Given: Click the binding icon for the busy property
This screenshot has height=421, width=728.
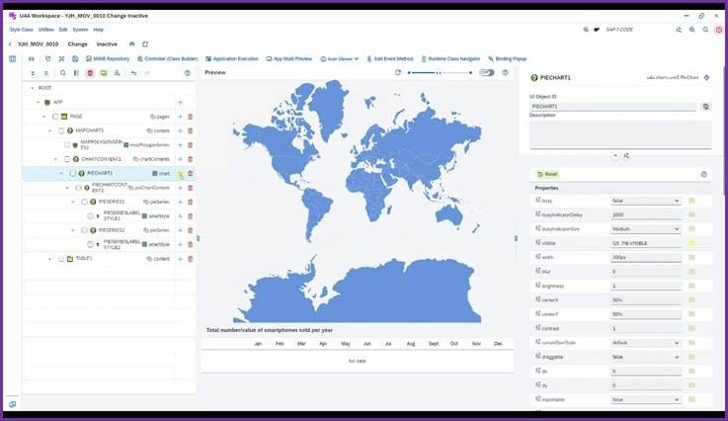Looking at the screenshot, I should click(x=691, y=201).
